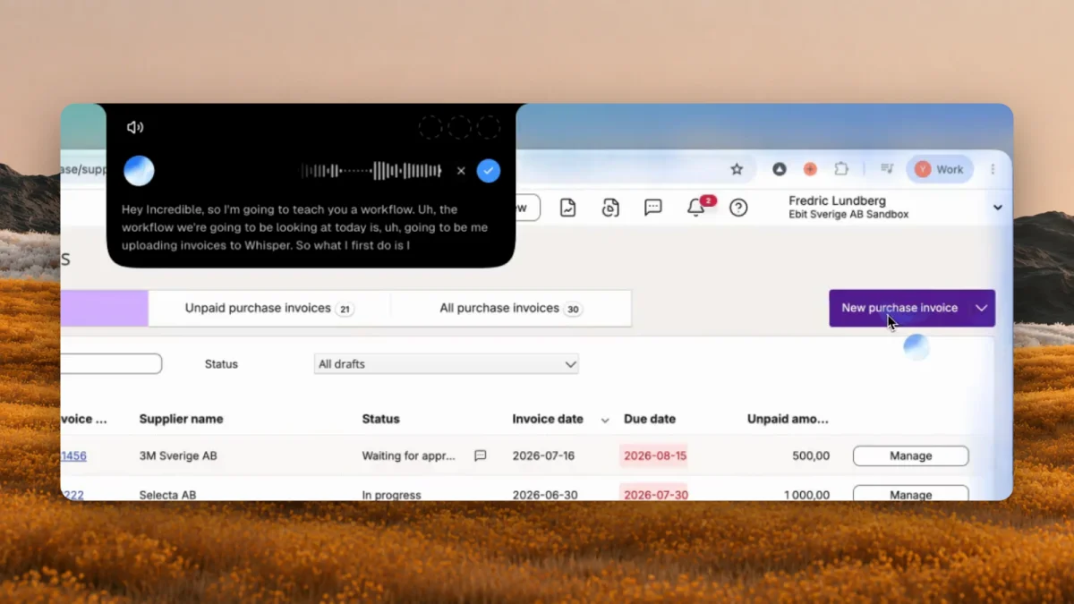
Task: Click In progress status text
Action: tap(391, 495)
